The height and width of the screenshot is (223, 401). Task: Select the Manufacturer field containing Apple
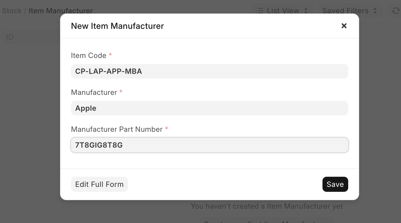pyautogui.click(x=209, y=108)
